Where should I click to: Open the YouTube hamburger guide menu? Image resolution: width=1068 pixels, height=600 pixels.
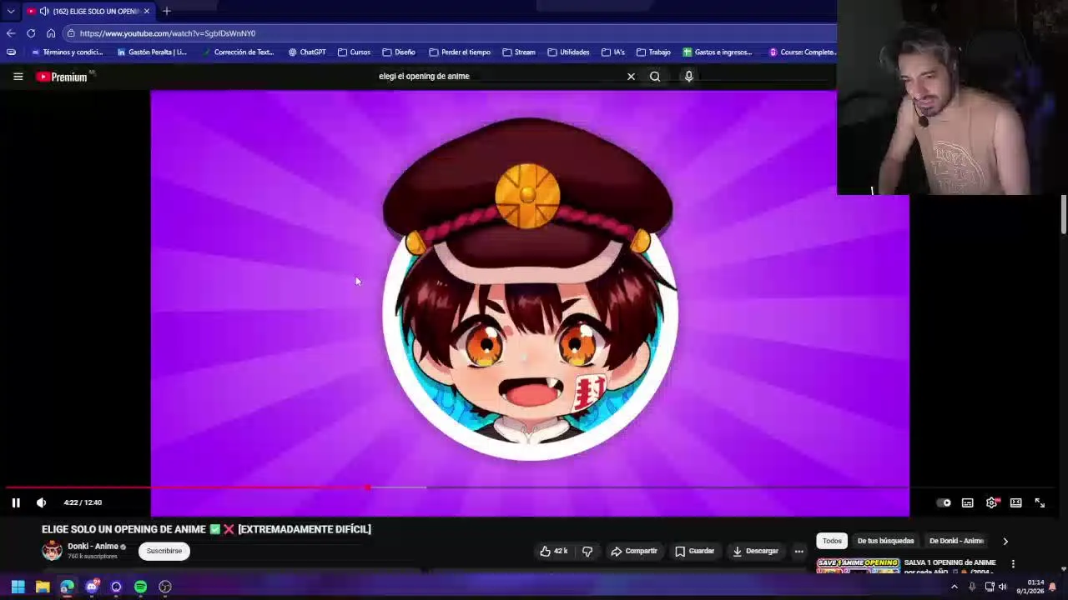pos(18,77)
